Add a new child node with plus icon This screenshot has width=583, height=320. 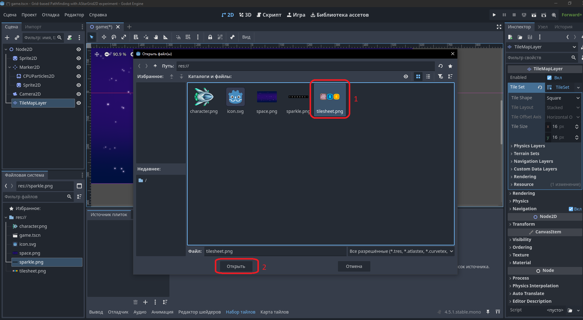[7, 38]
